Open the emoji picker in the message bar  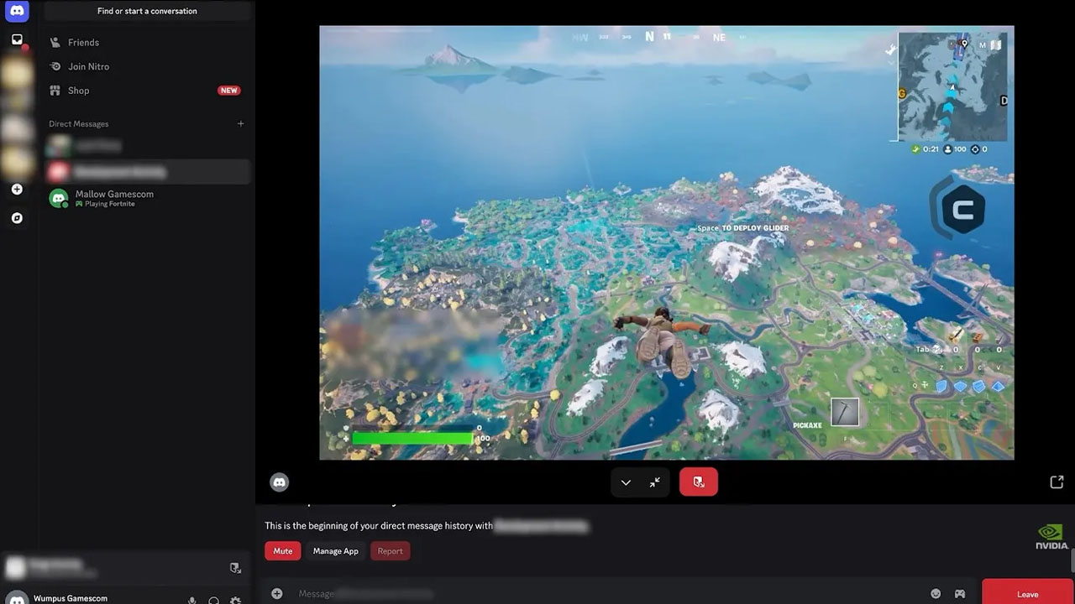tap(936, 593)
